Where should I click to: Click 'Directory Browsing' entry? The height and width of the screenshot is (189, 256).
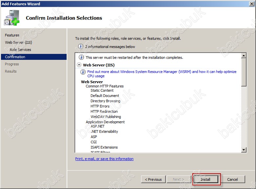click(105, 101)
